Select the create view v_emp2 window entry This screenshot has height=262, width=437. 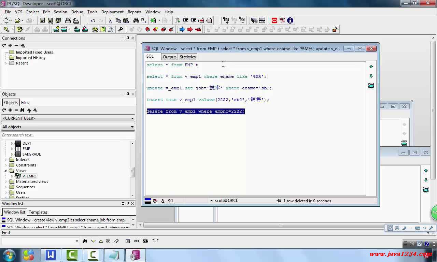66,220
